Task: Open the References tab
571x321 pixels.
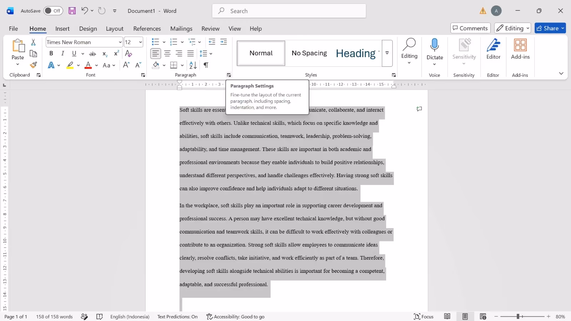Action: click(147, 29)
